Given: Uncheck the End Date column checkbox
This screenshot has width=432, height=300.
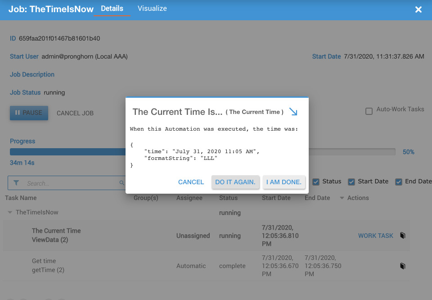Looking at the screenshot, I should pyautogui.click(x=399, y=182).
